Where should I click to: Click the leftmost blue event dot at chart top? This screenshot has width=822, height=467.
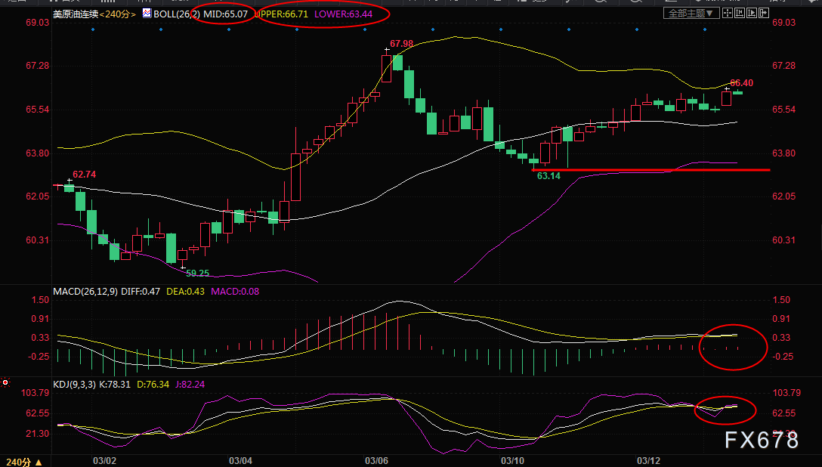click(93, 29)
